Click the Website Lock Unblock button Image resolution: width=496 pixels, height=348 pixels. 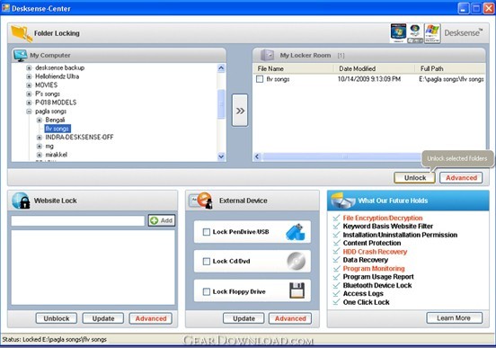[x=57, y=318]
